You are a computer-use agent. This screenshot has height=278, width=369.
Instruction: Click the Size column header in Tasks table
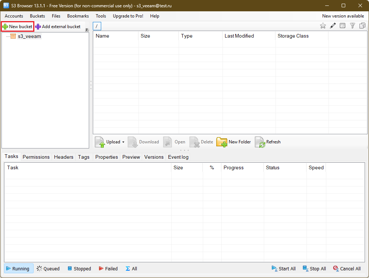187,167
